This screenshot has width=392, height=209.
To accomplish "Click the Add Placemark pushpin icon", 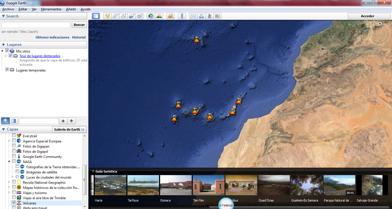I will (107, 16).
